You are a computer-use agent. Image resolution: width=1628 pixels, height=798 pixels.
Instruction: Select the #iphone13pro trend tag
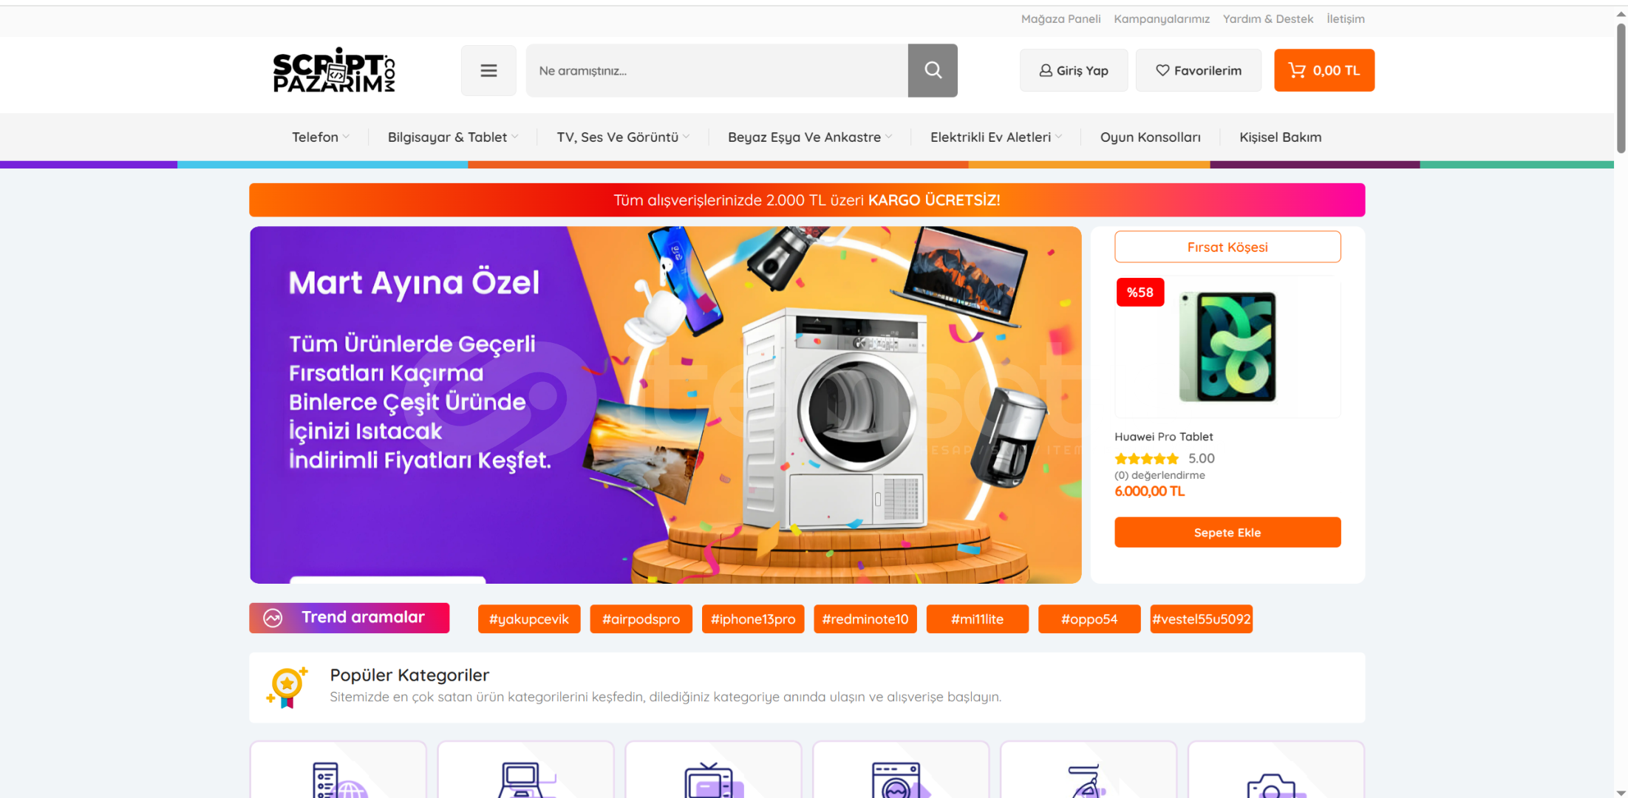753,619
